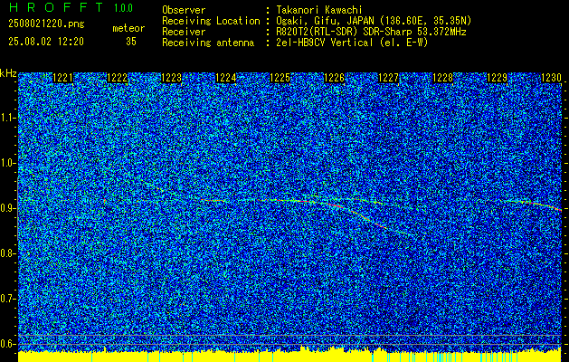Click the 1227 time marker

[389, 78]
